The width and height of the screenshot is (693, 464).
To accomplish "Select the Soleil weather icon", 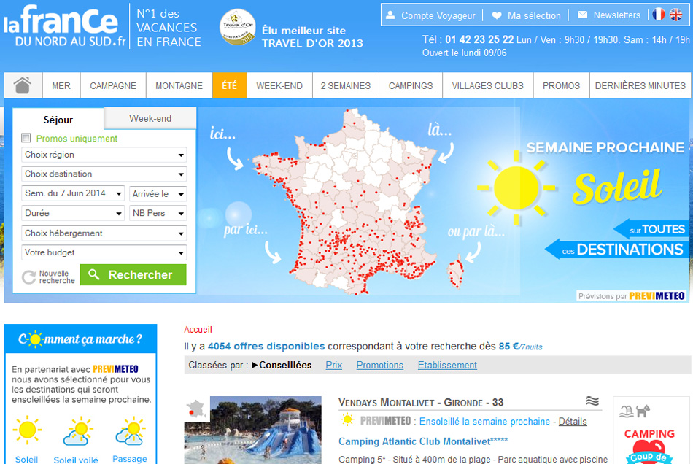I will coord(27,429).
